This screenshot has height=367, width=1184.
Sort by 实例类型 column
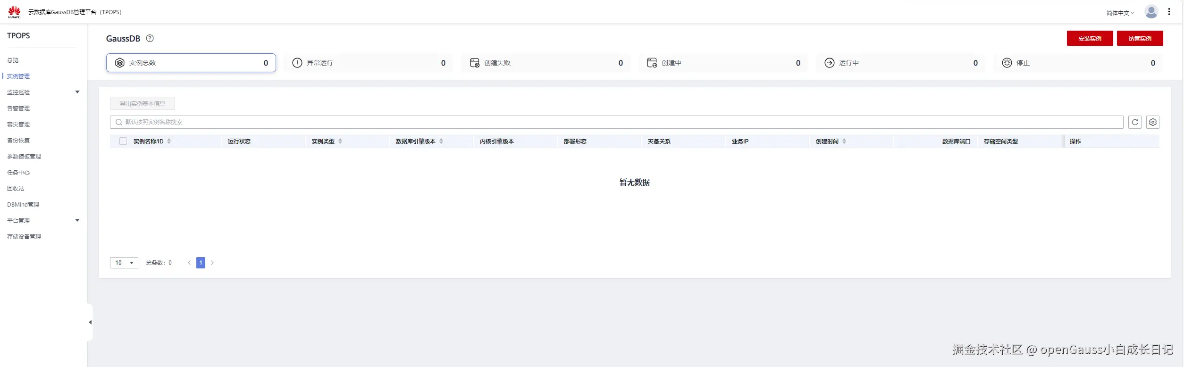tap(340, 141)
